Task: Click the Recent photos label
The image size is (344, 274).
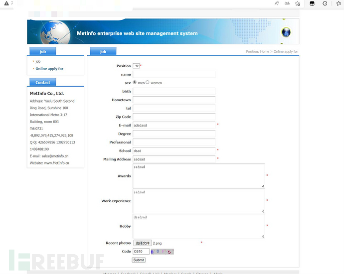Action: (x=118, y=243)
